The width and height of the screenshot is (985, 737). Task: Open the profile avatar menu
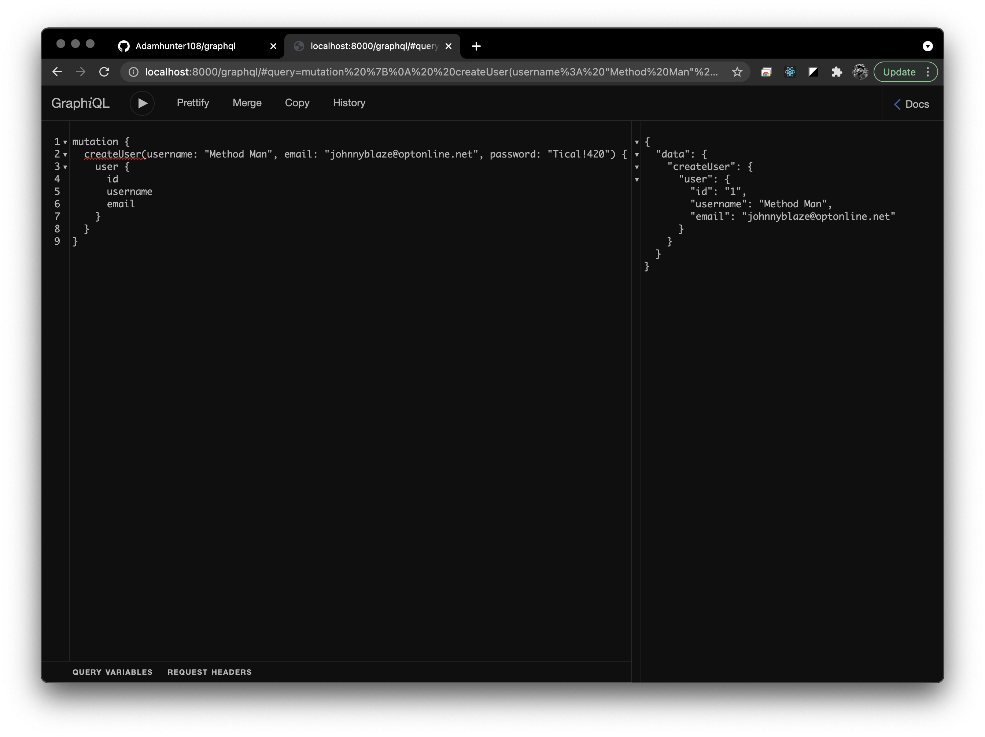(x=860, y=72)
